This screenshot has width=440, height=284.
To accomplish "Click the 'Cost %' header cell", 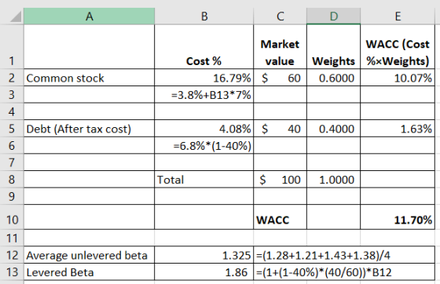I will (x=204, y=47).
